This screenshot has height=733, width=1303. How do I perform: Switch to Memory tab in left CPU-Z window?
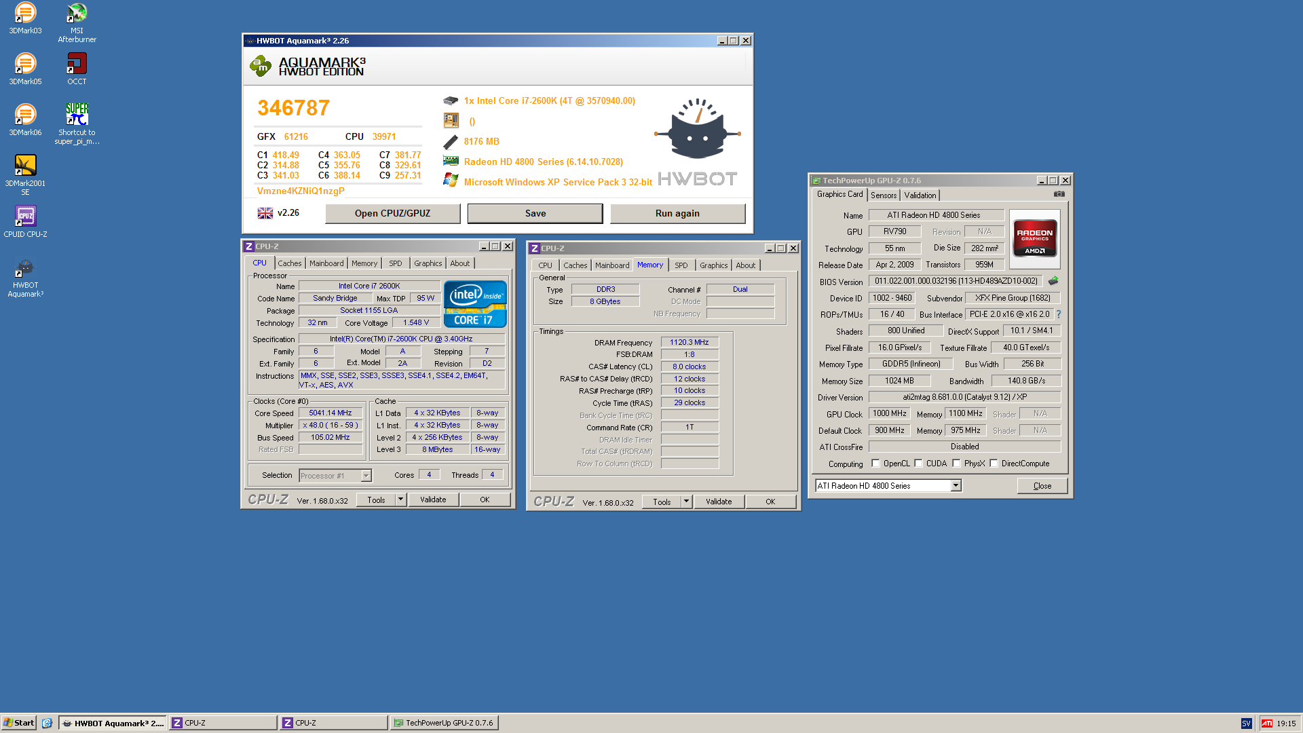pos(364,263)
